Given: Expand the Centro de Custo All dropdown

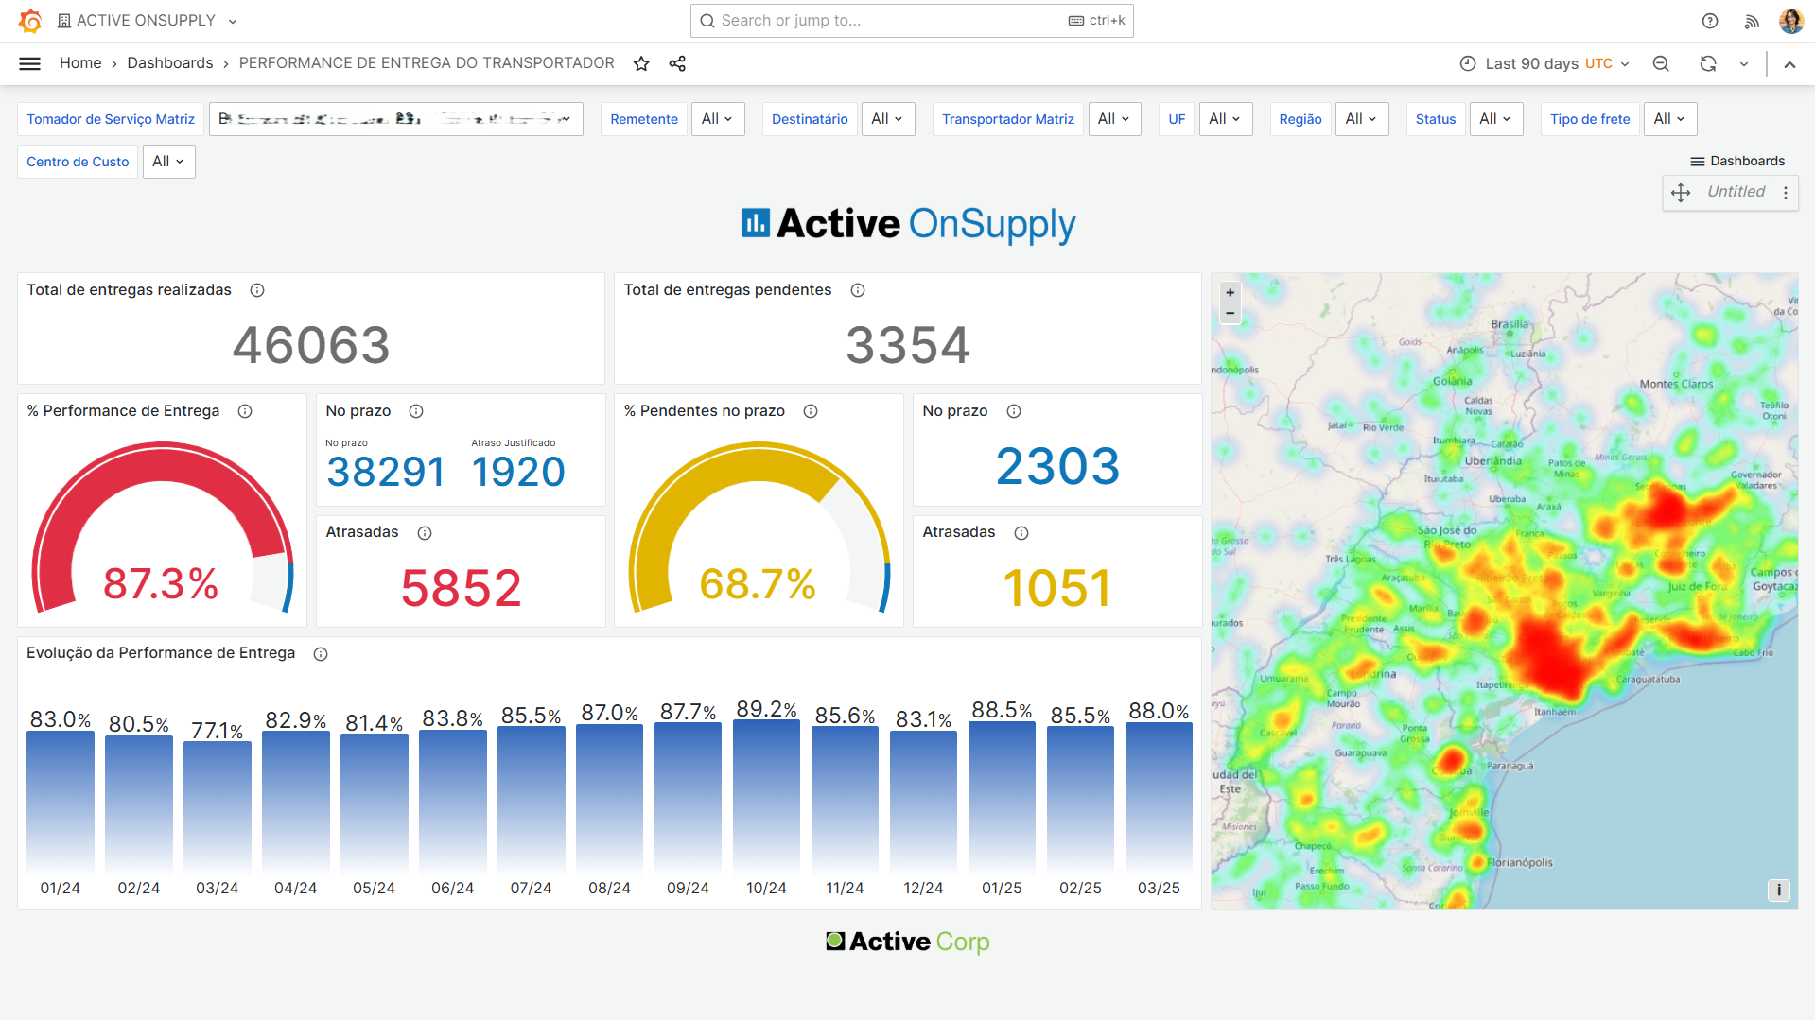Looking at the screenshot, I should [x=169, y=162].
